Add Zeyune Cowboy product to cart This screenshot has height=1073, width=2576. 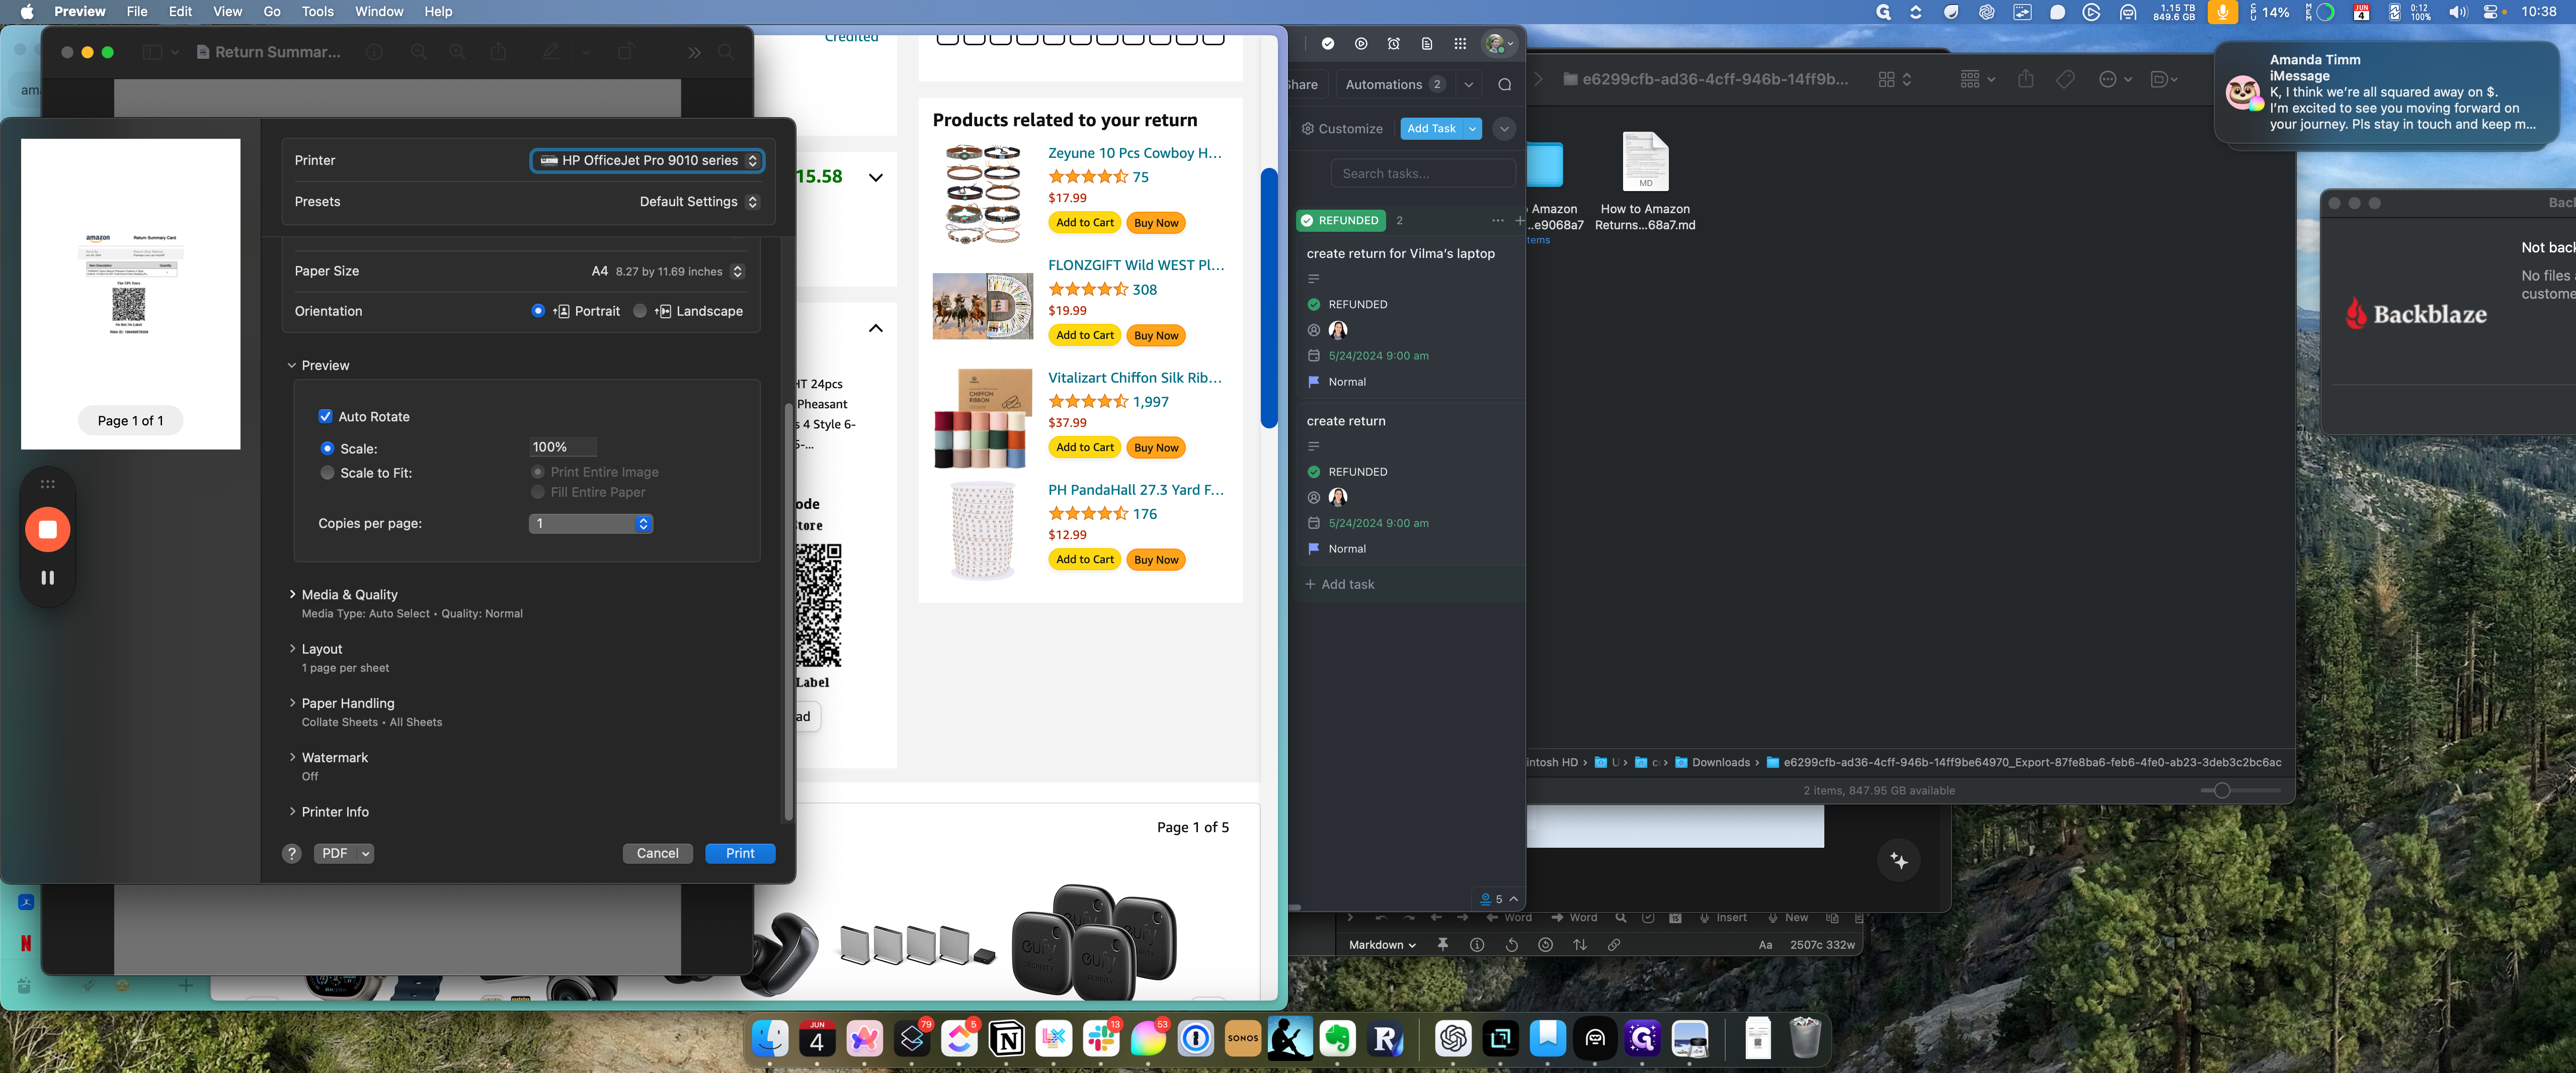1084,223
